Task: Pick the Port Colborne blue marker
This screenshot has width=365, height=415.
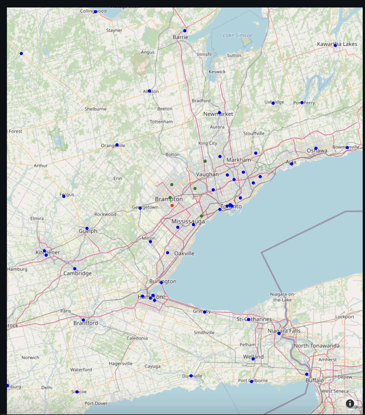Action: click(252, 382)
